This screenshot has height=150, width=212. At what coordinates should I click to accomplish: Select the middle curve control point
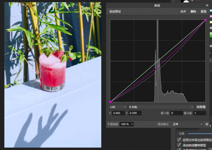(x=155, y=69)
